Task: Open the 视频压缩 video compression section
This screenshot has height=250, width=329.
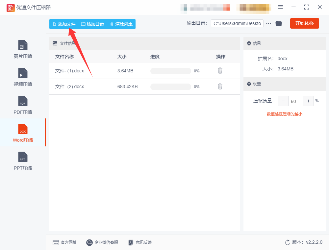Action: coord(23,77)
